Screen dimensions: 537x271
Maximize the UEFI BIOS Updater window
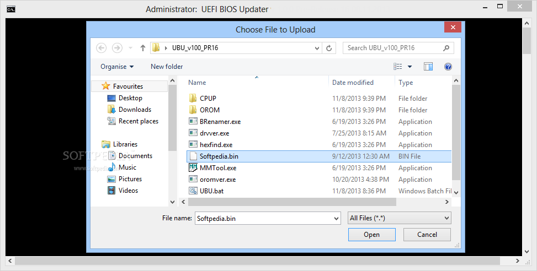500,6
